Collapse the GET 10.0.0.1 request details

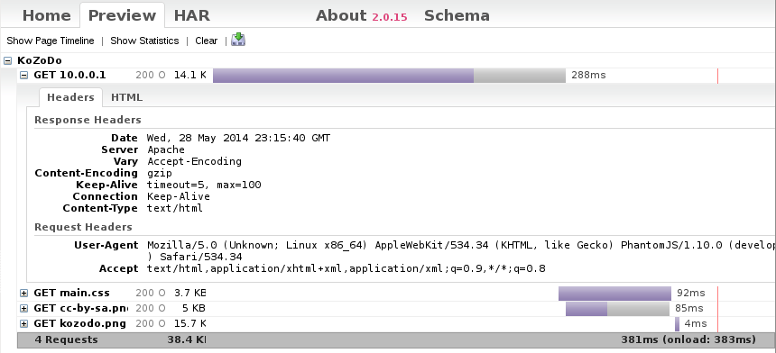(x=23, y=76)
